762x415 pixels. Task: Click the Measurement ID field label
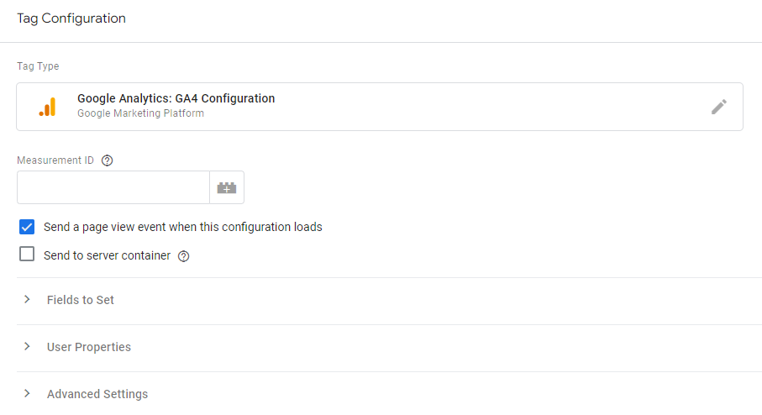pos(55,160)
